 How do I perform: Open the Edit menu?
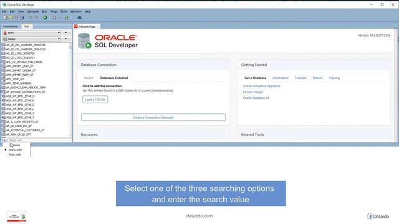click(12, 11)
